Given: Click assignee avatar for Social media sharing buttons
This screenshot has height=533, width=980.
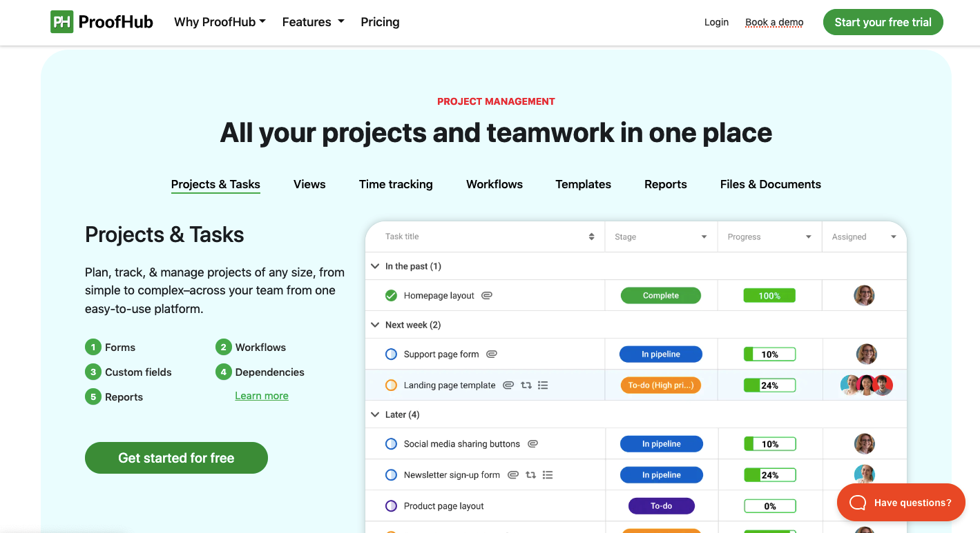Looking at the screenshot, I should pyautogui.click(x=864, y=443).
